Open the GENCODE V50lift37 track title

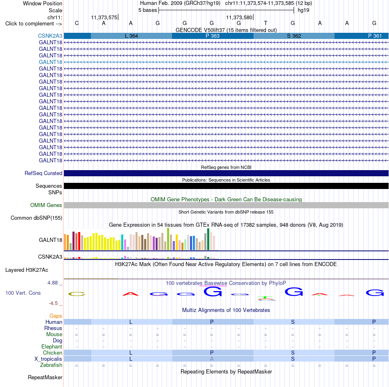click(226, 30)
